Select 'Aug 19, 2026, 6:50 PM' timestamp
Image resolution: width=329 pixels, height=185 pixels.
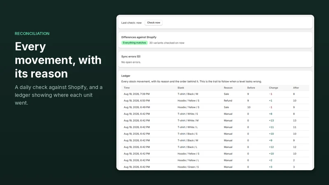[137, 101]
